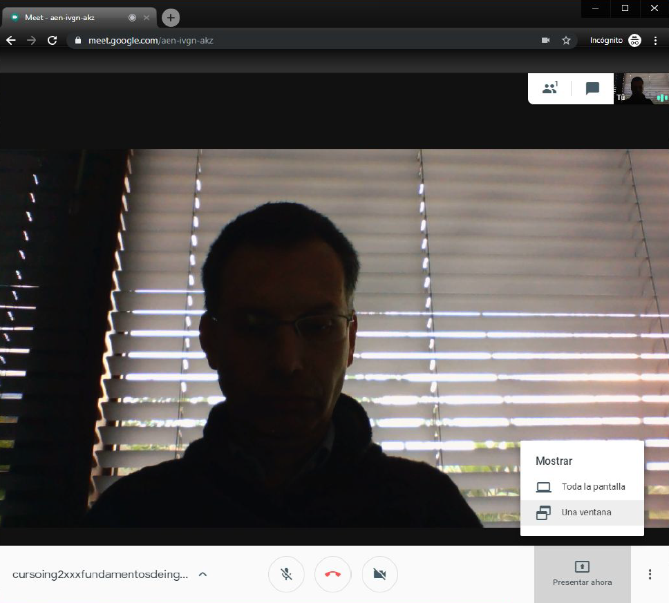Screen dimensions: 669x603
Task: Open Chrome three-dot menu
Action: click(655, 40)
